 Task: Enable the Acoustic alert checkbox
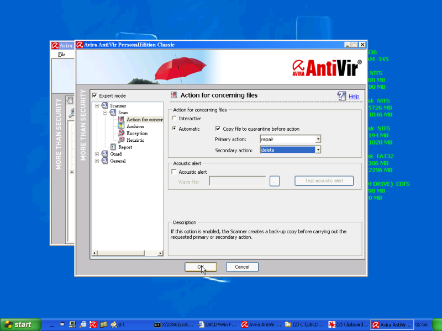coord(174,172)
